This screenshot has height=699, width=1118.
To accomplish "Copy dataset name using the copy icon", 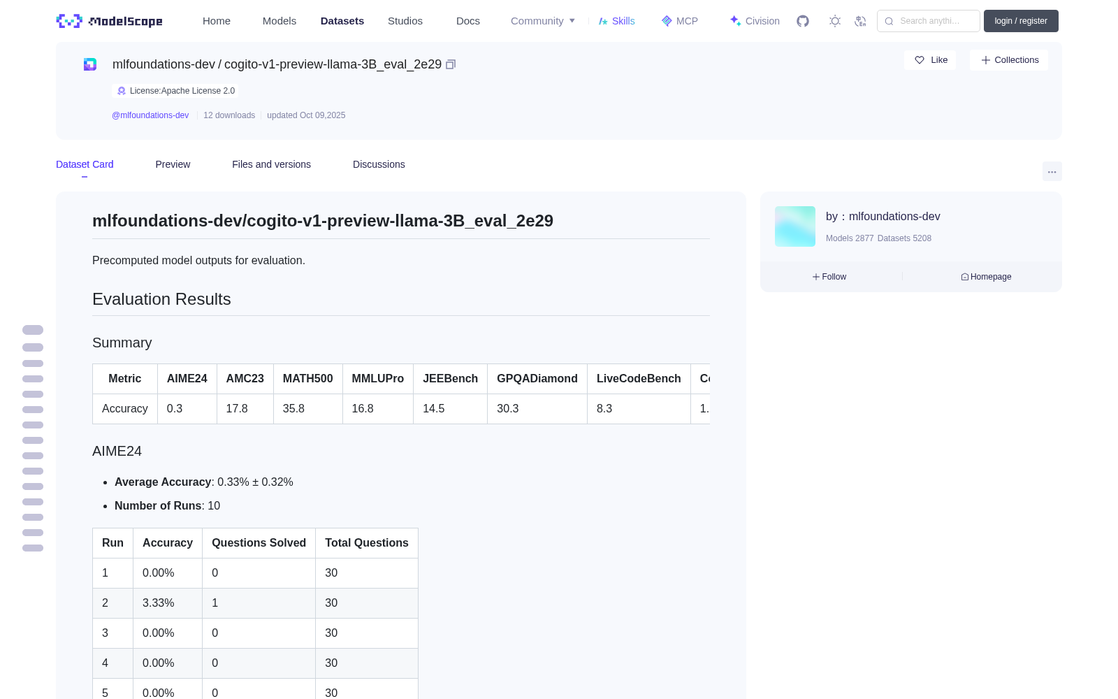I will pos(451,64).
